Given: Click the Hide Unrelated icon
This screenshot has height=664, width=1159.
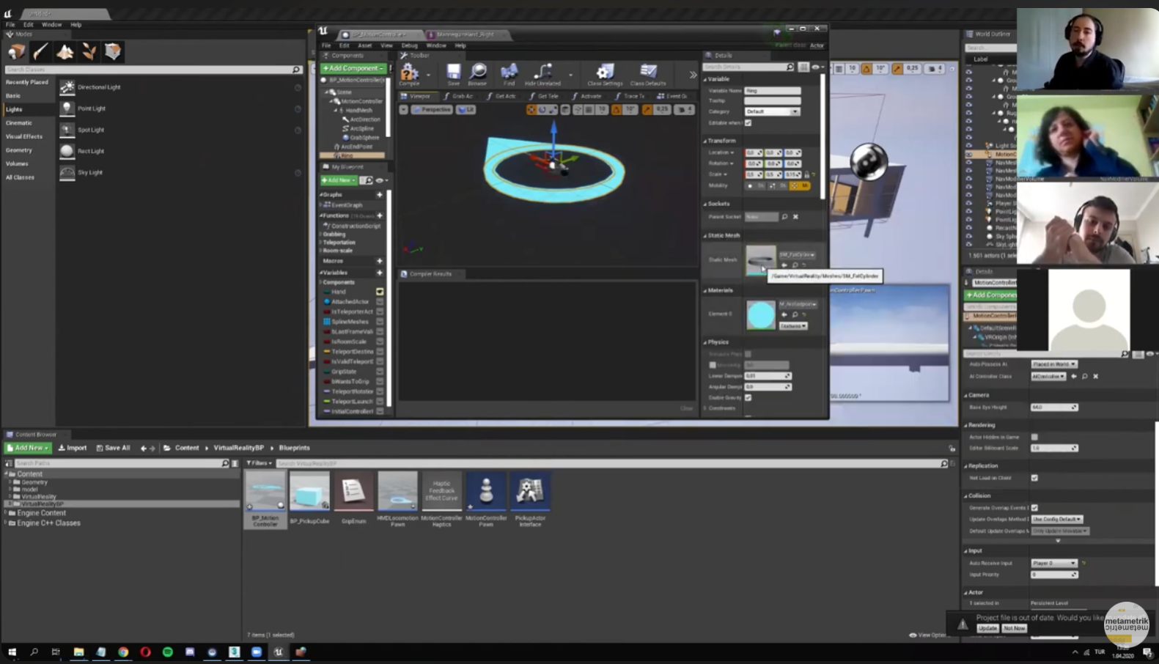Looking at the screenshot, I should click(542, 71).
